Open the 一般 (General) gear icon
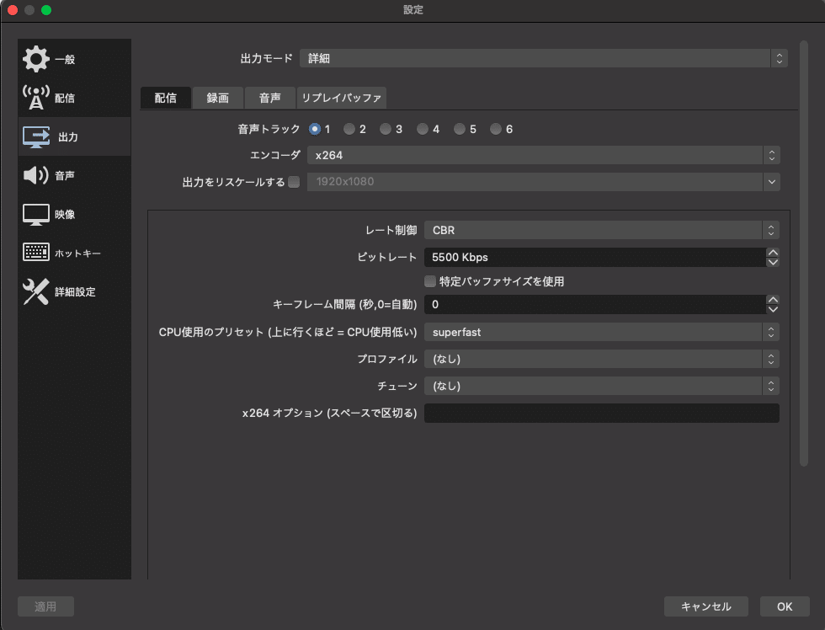The image size is (825, 630). pyautogui.click(x=35, y=59)
